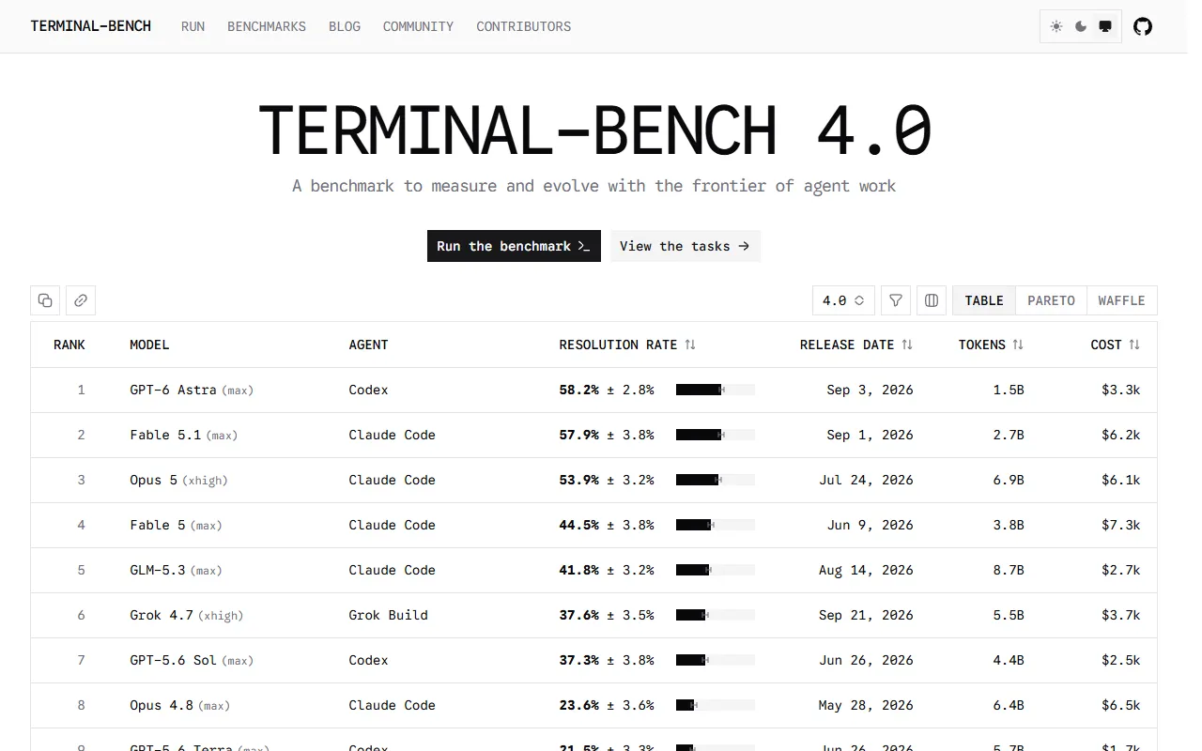Click GPT-6 Astra resolution rate bar
This screenshot has width=1202, height=751.
click(716, 390)
